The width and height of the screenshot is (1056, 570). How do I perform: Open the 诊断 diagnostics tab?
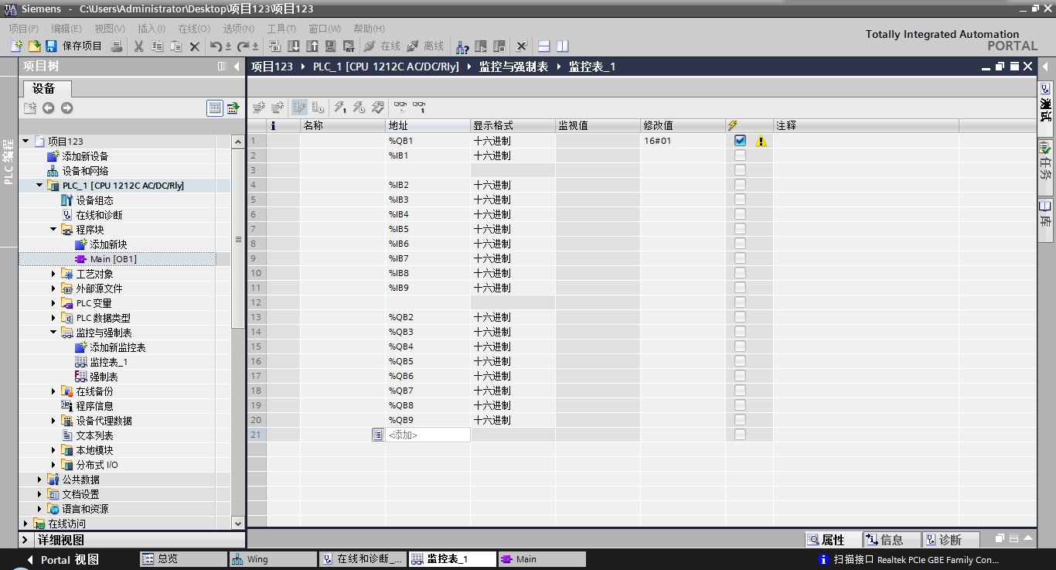click(x=950, y=540)
